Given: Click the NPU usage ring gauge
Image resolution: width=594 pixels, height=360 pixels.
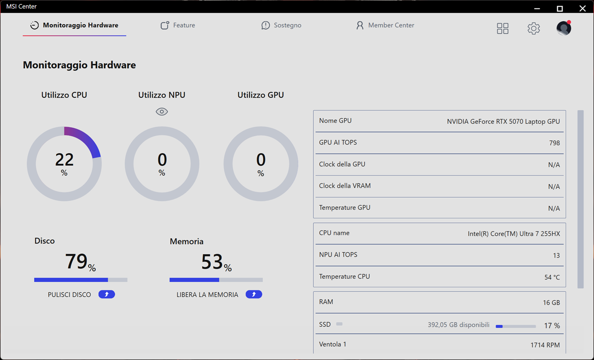Looking at the screenshot, I should coord(162,164).
